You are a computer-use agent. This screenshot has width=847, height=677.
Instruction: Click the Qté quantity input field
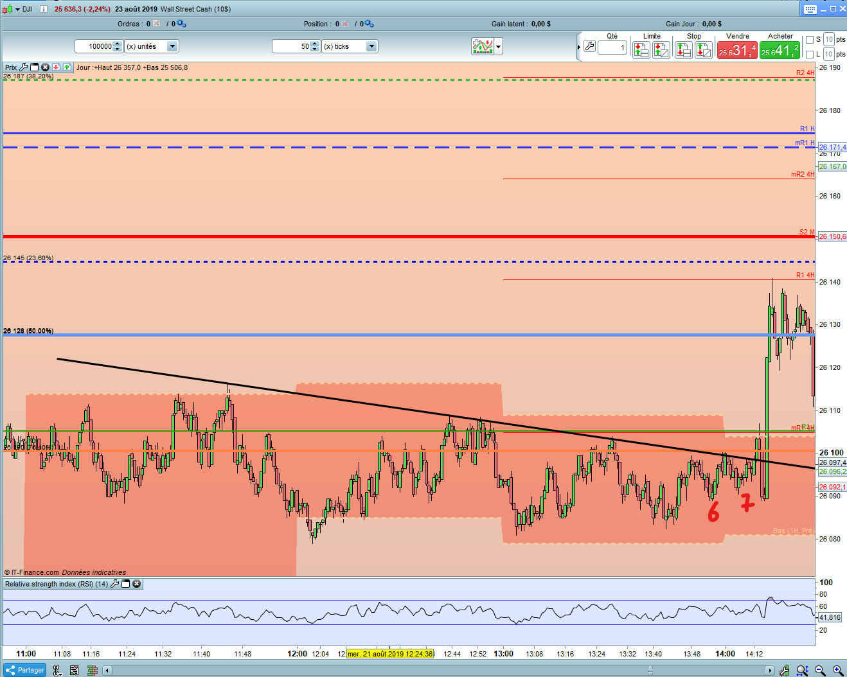click(612, 48)
